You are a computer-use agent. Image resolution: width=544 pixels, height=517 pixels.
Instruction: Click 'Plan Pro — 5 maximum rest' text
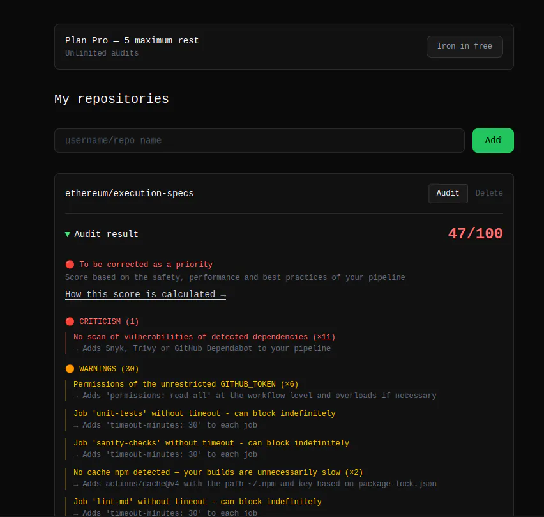pyautogui.click(x=132, y=41)
